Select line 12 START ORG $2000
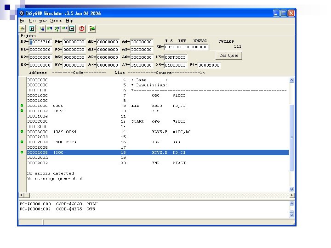The width and height of the screenshot is (331, 248). [158, 121]
